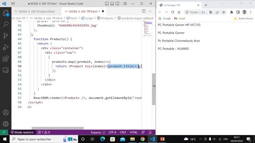Screen dimensions: 255x143
Task: Open problems indicator showing 1 error
Action: 44,132
